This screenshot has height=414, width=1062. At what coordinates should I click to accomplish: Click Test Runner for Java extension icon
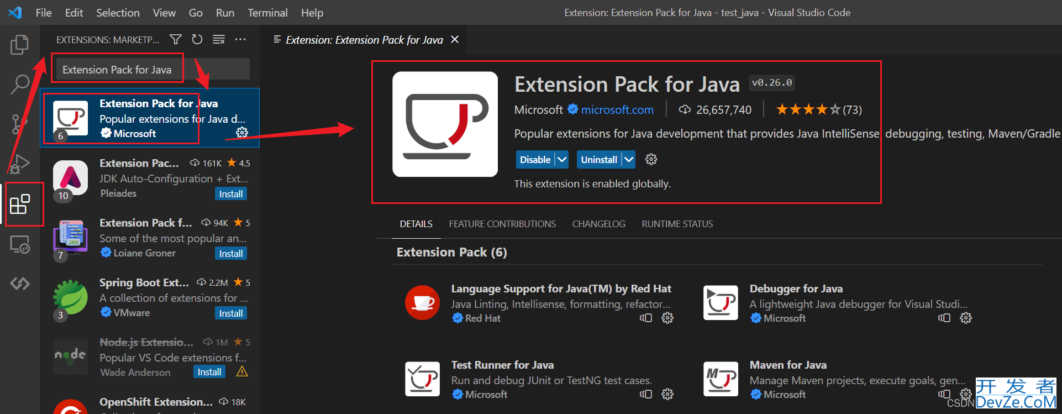pos(423,379)
